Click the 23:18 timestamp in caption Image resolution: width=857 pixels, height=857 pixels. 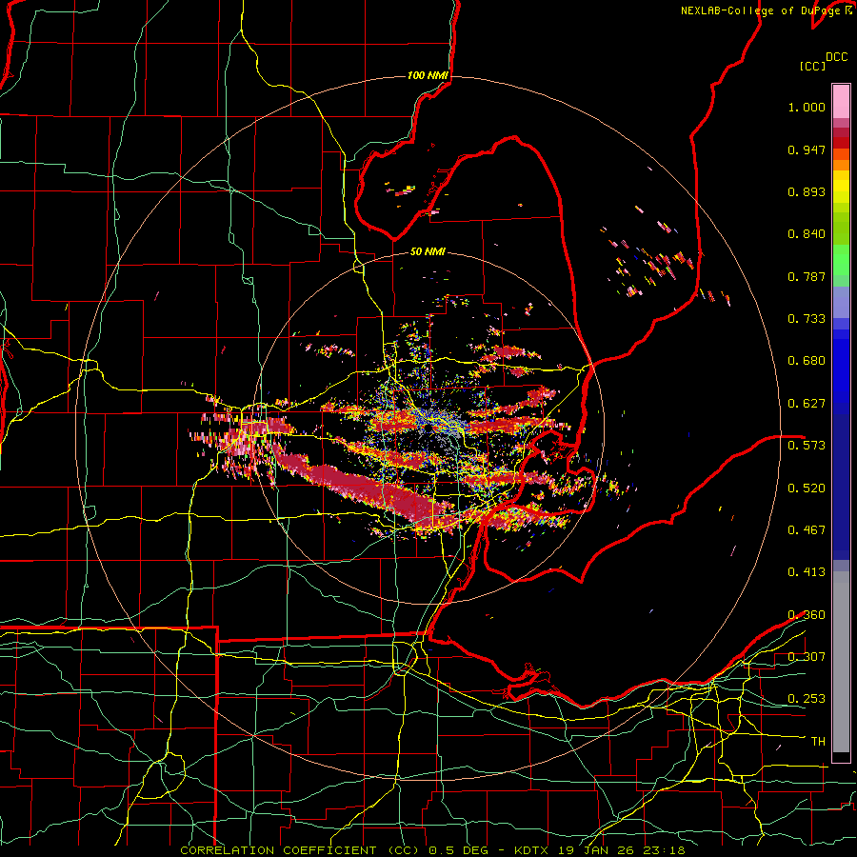(664, 850)
